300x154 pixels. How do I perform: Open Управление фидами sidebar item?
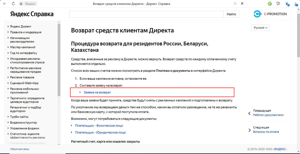pyautogui.click(x=24, y=128)
